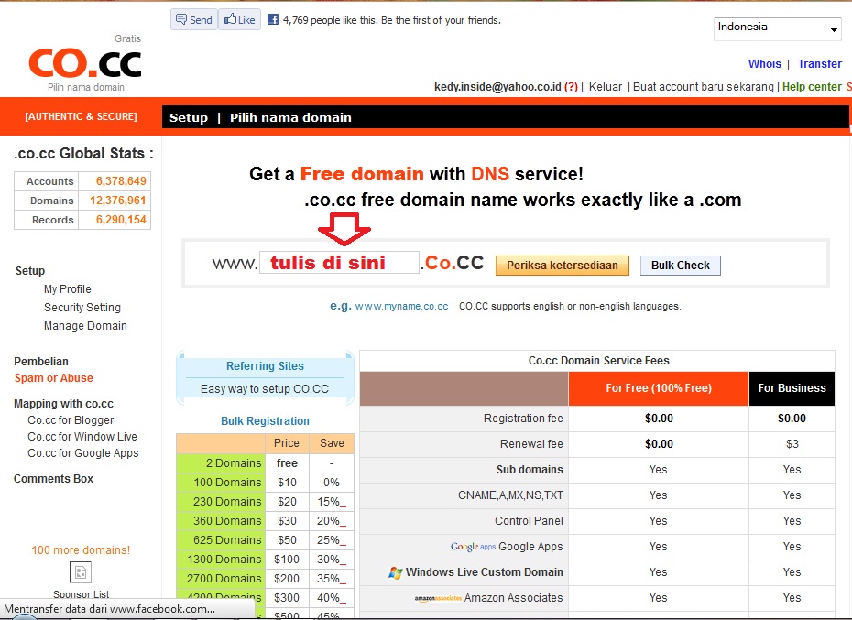Click the Domains stat value 12,376,961

[x=118, y=201]
